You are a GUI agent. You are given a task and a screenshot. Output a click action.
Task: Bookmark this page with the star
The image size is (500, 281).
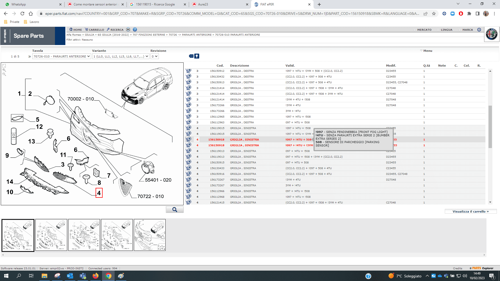434,14
